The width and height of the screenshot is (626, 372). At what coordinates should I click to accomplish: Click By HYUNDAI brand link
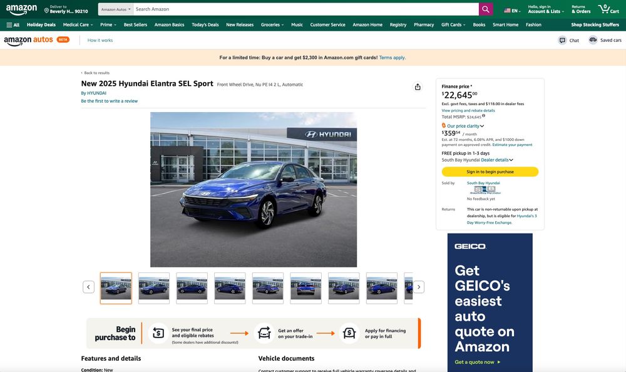click(94, 93)
